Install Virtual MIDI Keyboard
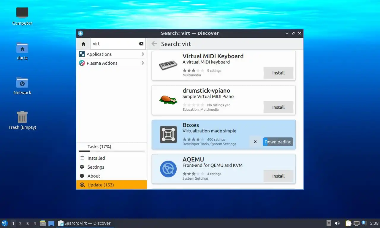This screenshot has width=380, height=228. [x=278, y=73]
